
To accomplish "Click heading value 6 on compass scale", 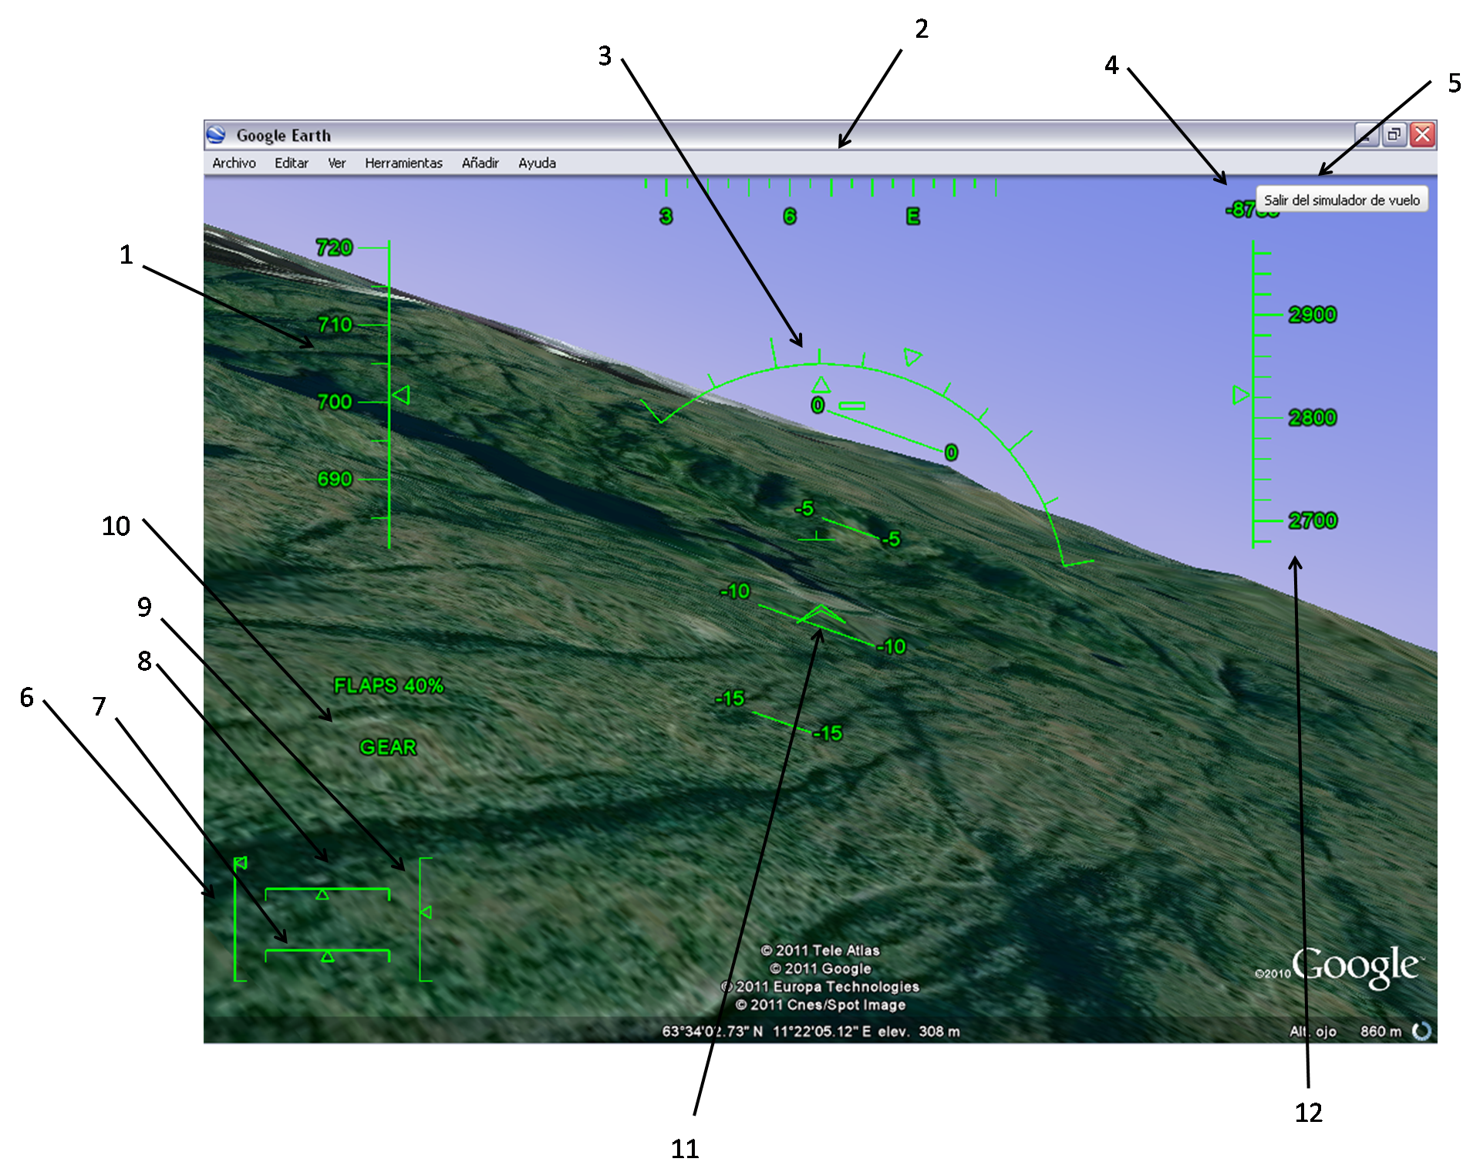I will click(790, 217).
